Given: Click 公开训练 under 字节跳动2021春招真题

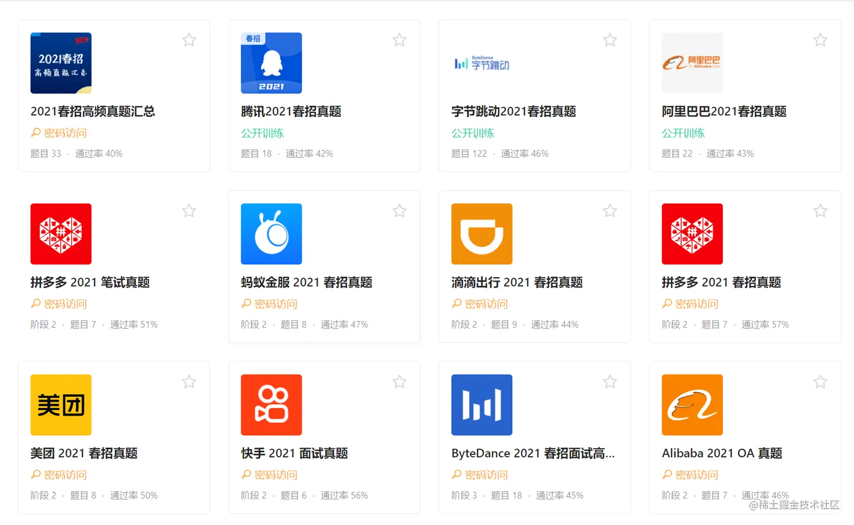Looking at the screenshot, I should pos(473,133).
